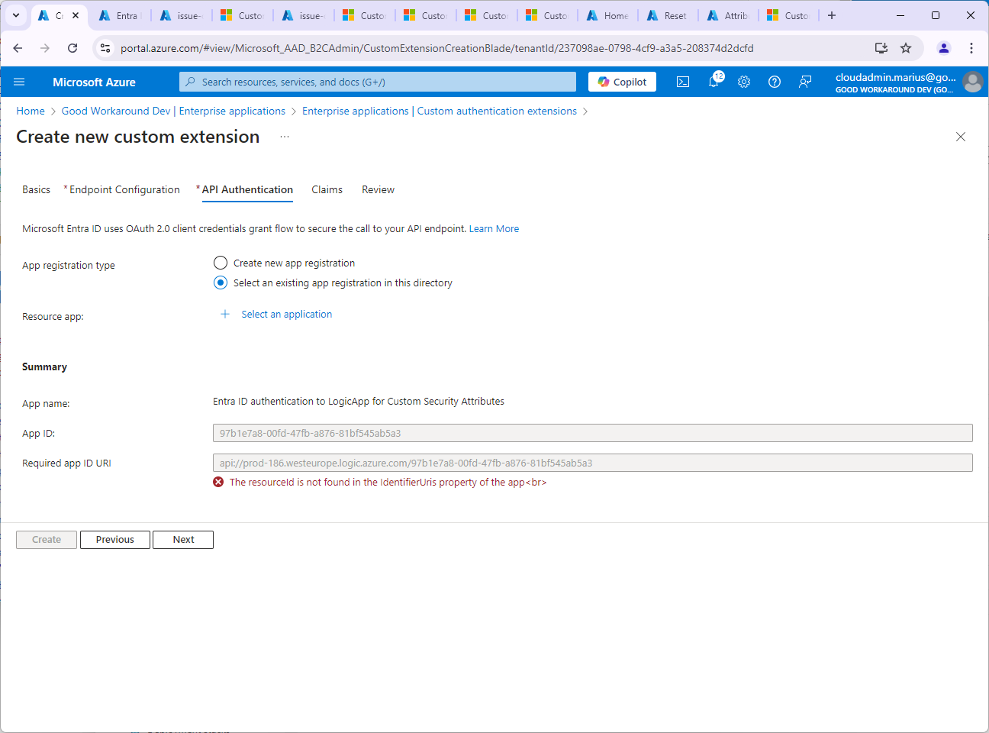The height and width of the screenshot is (733, 989).
Task: Reload the page in the browser
Action: (x=72, y=48)
